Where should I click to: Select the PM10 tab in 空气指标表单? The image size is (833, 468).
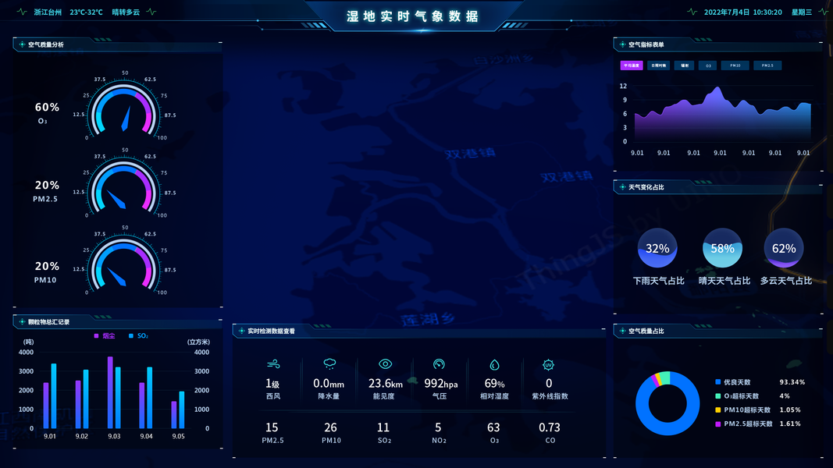[x=735, y=66]
